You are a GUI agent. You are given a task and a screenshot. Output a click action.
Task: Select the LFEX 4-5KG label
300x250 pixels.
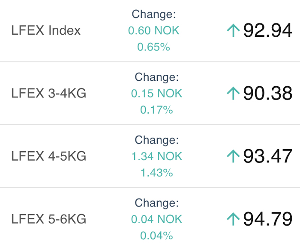(49, 156)
